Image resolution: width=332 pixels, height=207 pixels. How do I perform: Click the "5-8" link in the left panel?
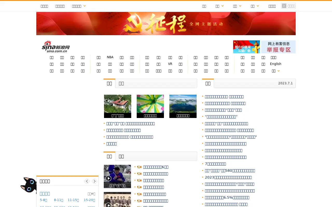click(x=44, y=200)
